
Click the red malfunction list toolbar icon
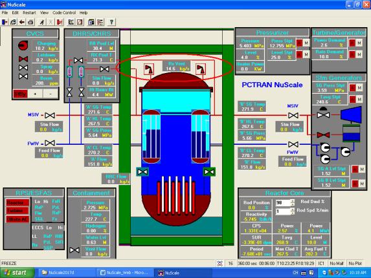click(x=100, y=22)
